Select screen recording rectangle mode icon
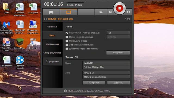This screenshot has width=174, height=98. click(x=69, y=12)
